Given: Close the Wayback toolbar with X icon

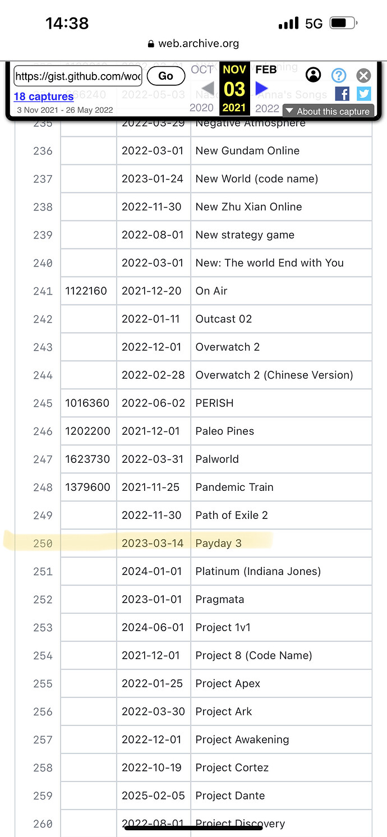Looking at the screenshot, I should tap(364, 75).
